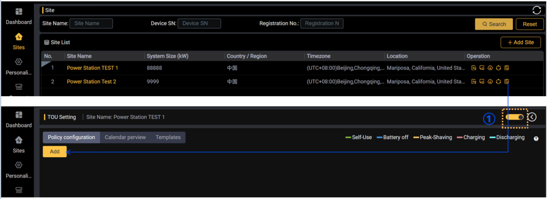The width and height of the screenshot is (548, 199).
Task: Add a new TOU policy
Action: click(x=55, y=152)
